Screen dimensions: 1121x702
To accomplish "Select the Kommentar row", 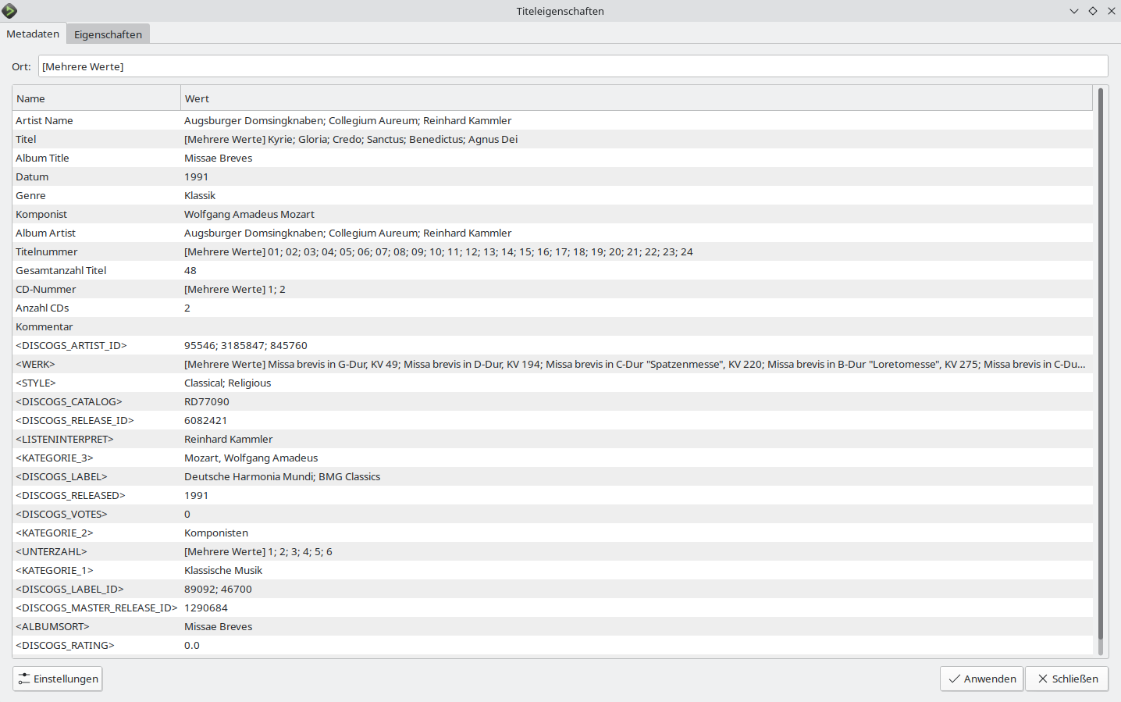I will pos(553,326).
